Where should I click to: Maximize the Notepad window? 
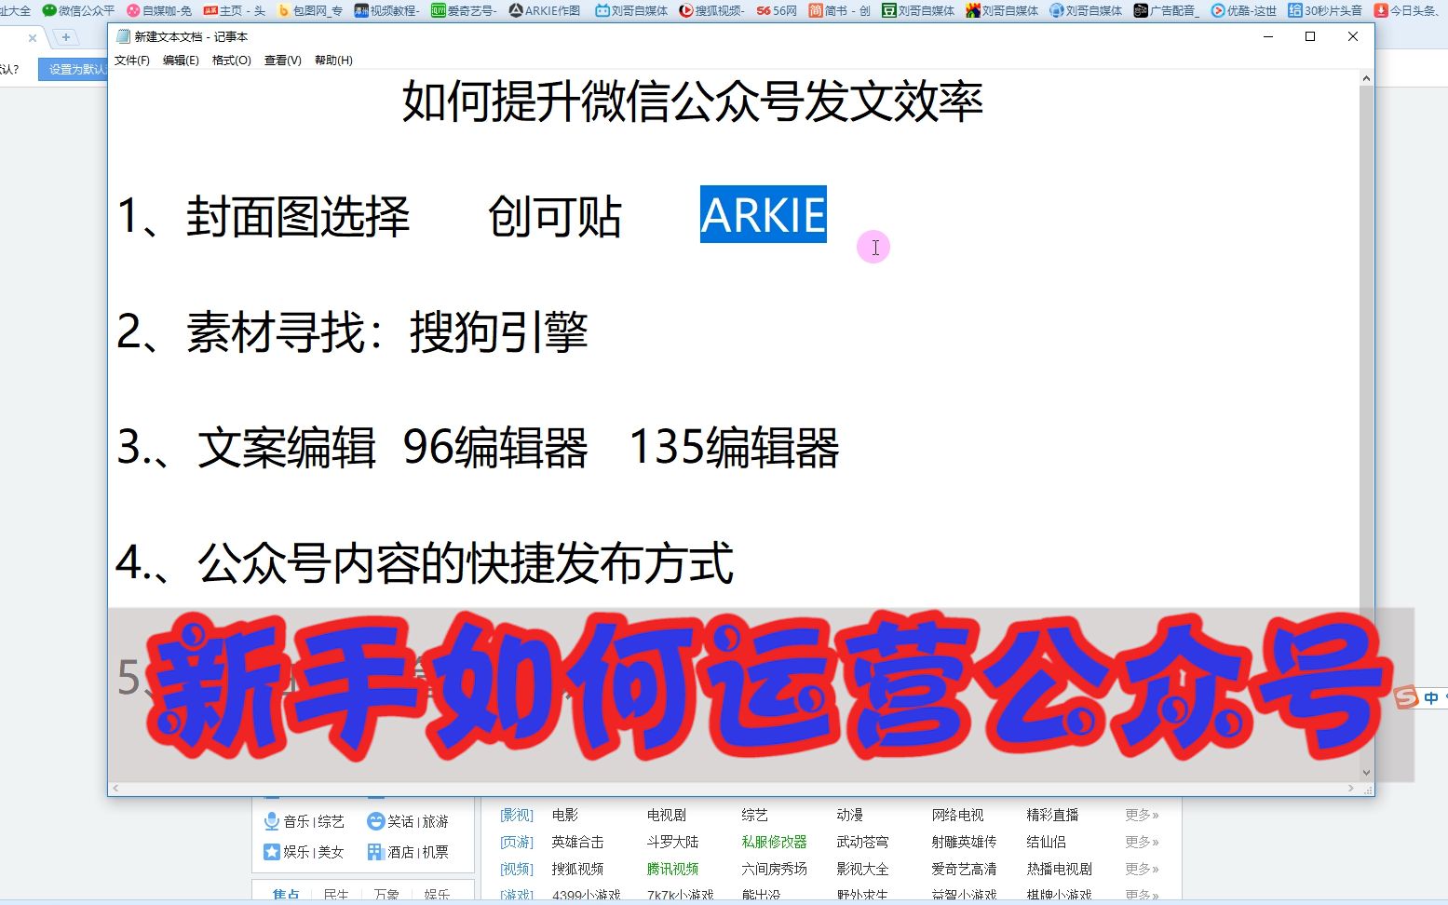point(1310,36)
